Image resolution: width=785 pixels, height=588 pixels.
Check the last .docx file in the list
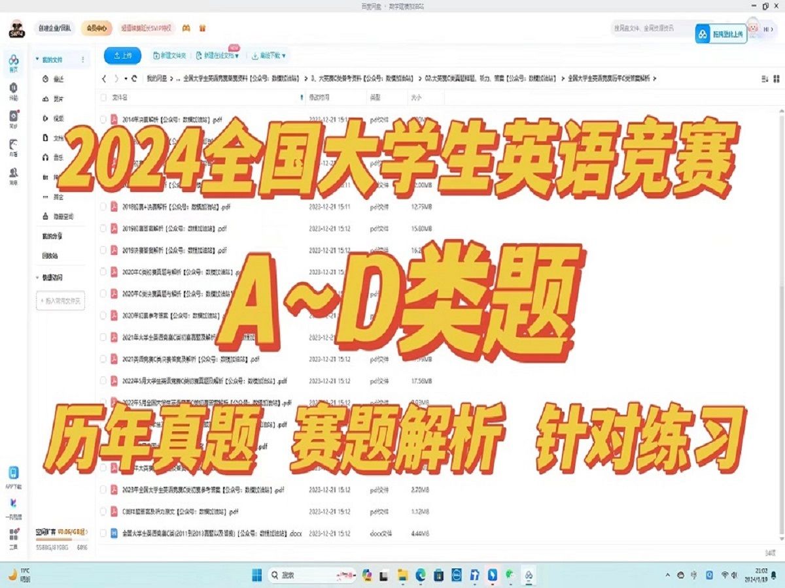(103, 534)
